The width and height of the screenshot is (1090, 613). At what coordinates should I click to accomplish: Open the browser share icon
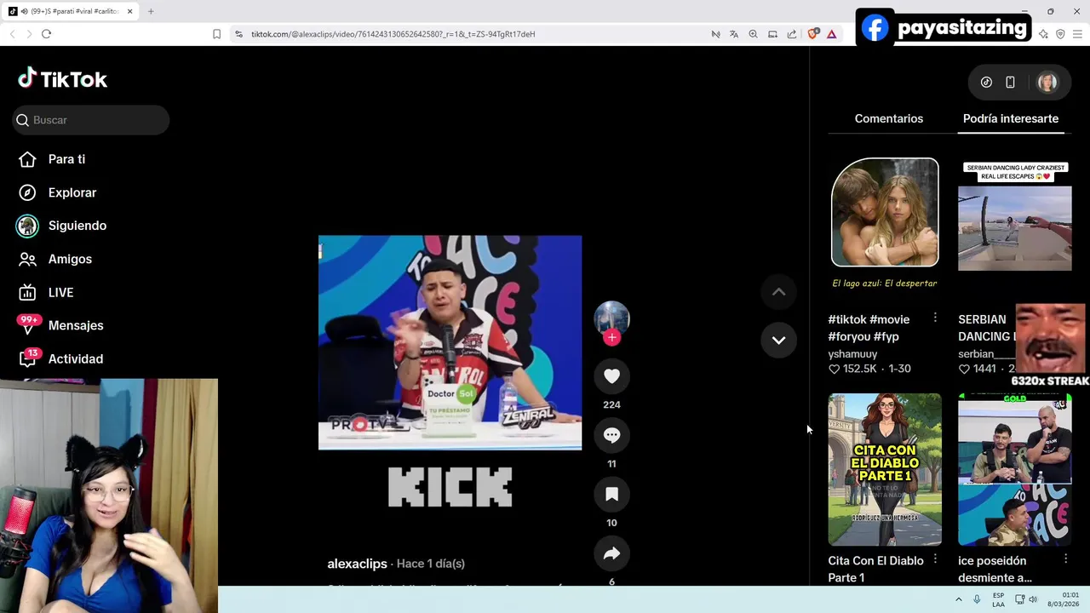pos(791,34)
